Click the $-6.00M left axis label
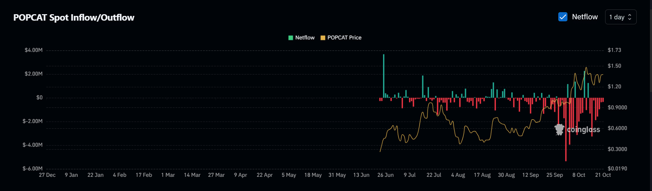This screenshot has width=652, height=191. pos(33,168)
